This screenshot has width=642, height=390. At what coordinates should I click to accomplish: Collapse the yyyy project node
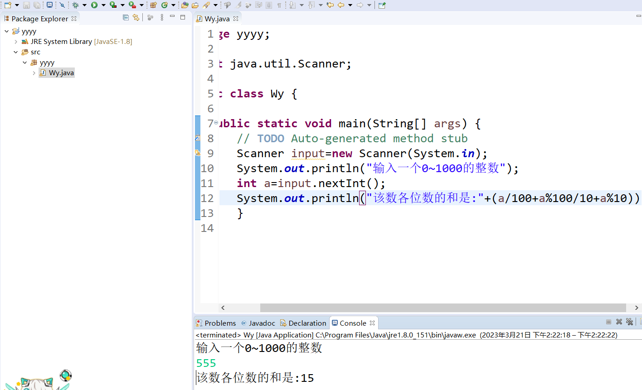[x=6, y=31]
